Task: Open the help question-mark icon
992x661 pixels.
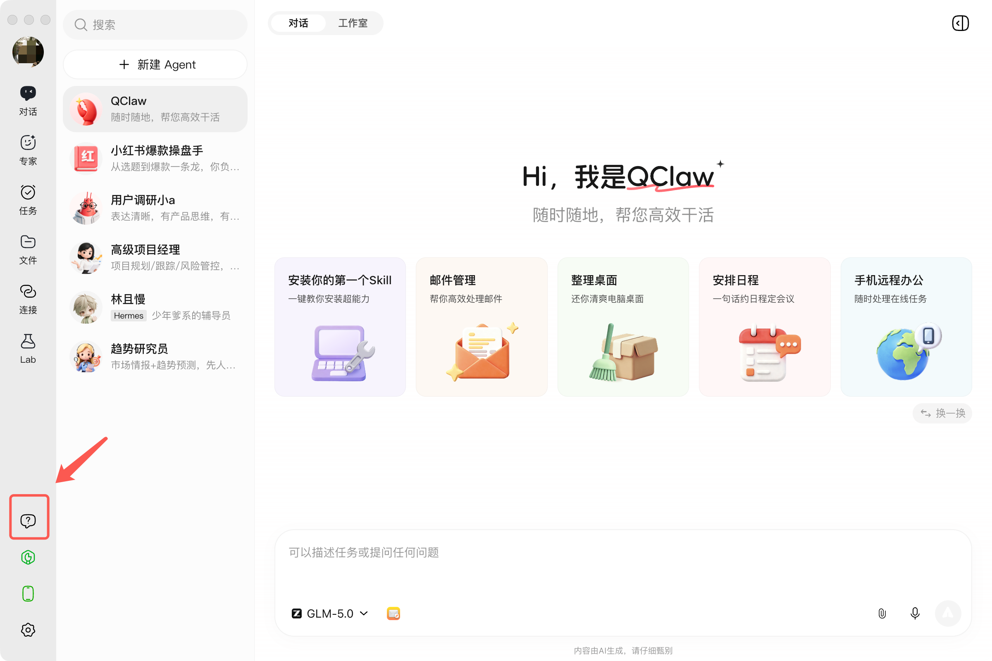Action: [28, 521]
